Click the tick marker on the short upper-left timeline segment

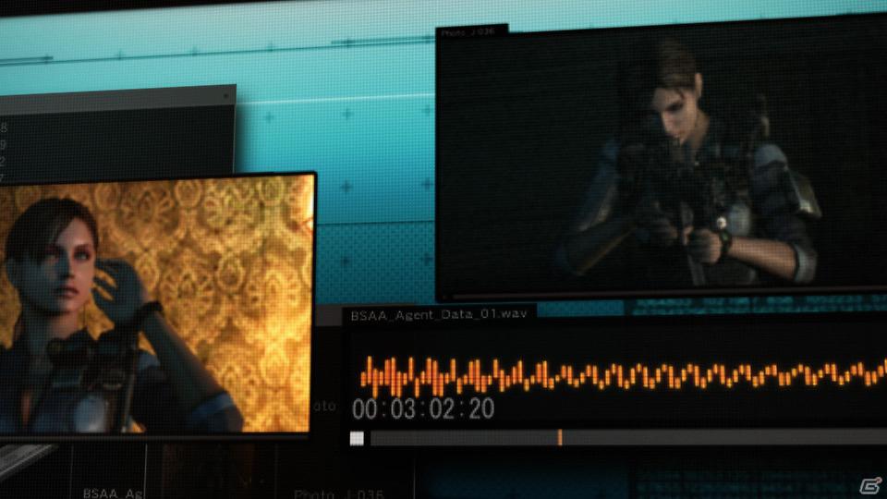click(47, 57)
